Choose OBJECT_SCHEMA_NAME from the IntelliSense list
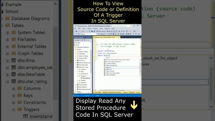This screenshot has height=121, width=215. pyautogui.click(x=113, y=73)
